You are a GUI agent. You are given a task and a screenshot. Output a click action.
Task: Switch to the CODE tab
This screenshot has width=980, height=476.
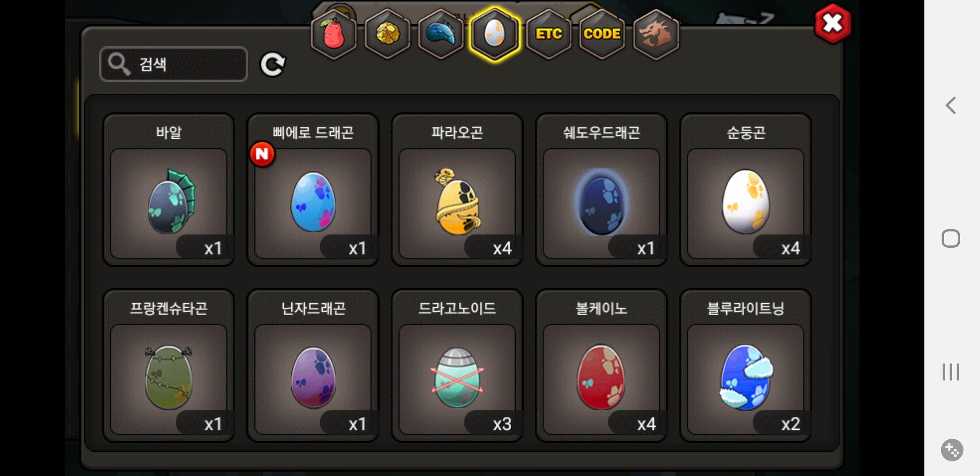pyautogui.click(x=602, y=34)
